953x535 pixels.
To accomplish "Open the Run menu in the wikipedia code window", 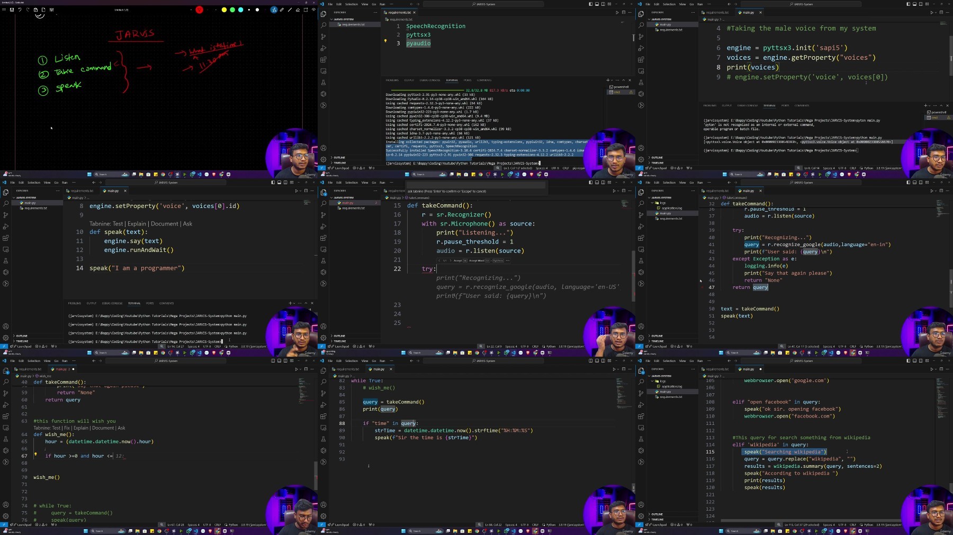I will 700,360.
